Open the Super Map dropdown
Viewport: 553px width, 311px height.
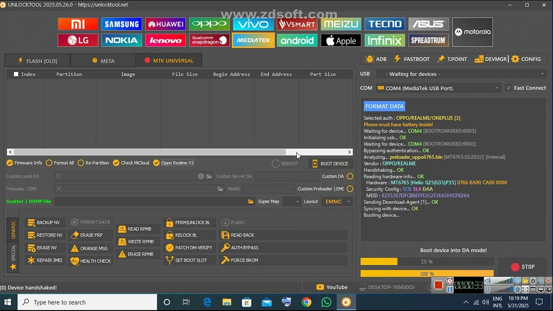(291, 201)
